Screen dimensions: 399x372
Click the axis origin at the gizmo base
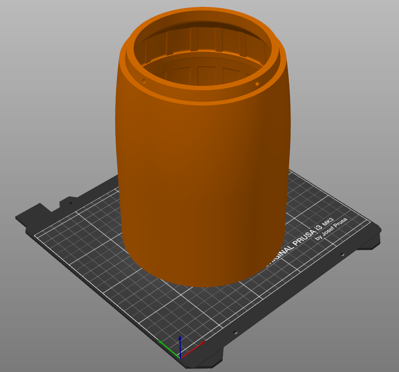click(x=180, y=359)
